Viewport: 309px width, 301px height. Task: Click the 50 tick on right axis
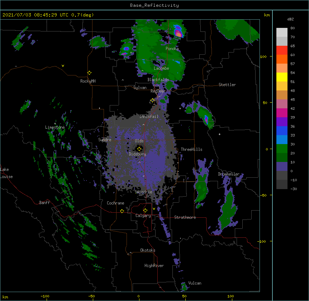[x=265, y=103]
